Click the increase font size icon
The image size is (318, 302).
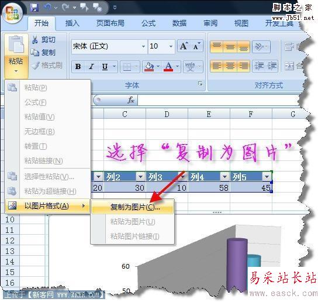point(184,46)
